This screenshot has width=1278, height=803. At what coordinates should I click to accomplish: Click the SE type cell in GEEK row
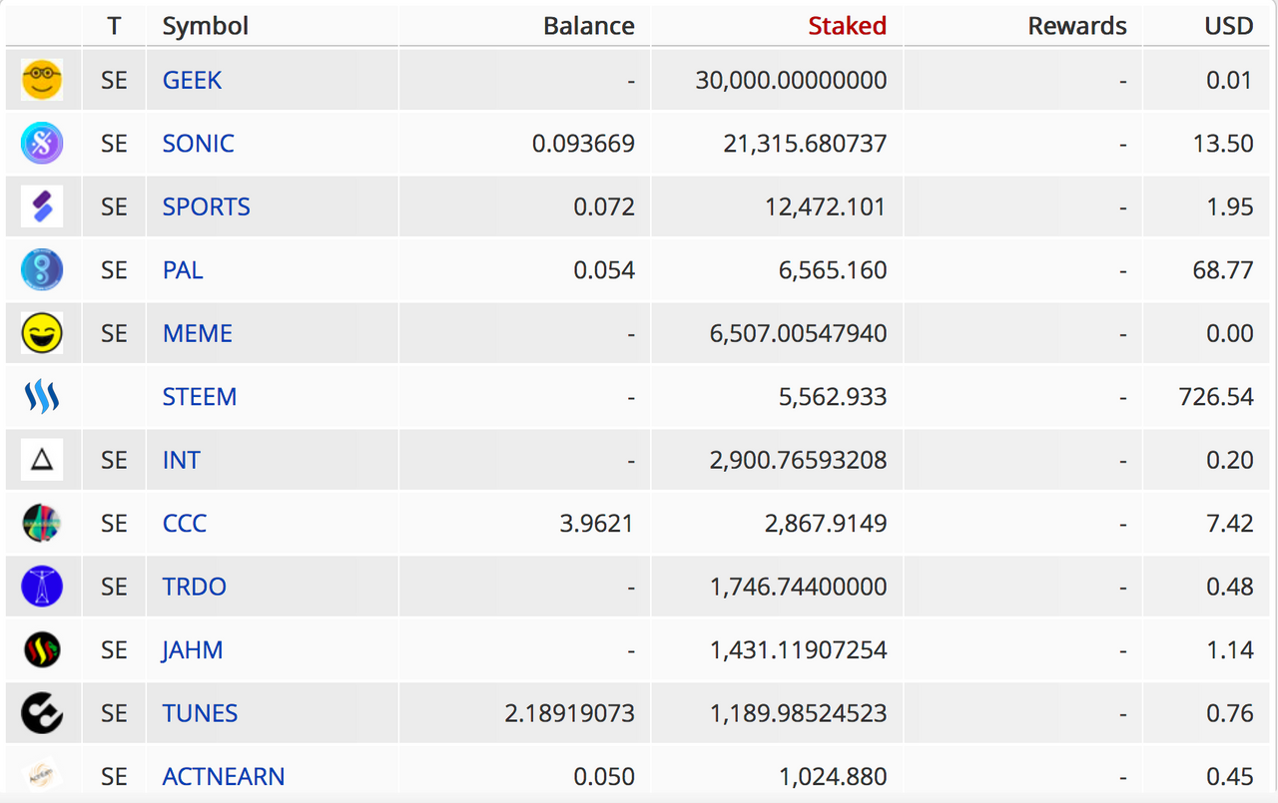(115, 80)
